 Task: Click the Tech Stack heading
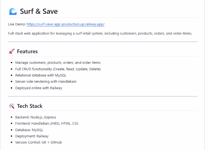pos(30,106)
